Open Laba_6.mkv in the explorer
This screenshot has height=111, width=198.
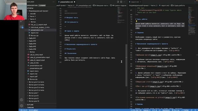34,63
